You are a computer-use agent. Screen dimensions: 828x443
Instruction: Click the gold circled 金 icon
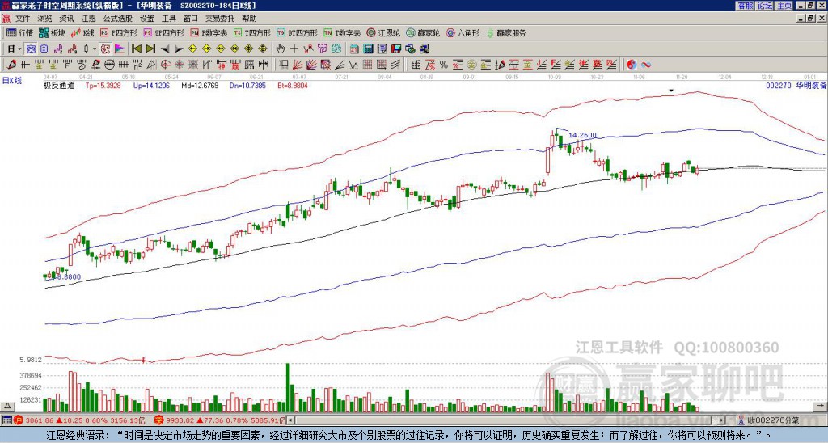coord(471,65)
